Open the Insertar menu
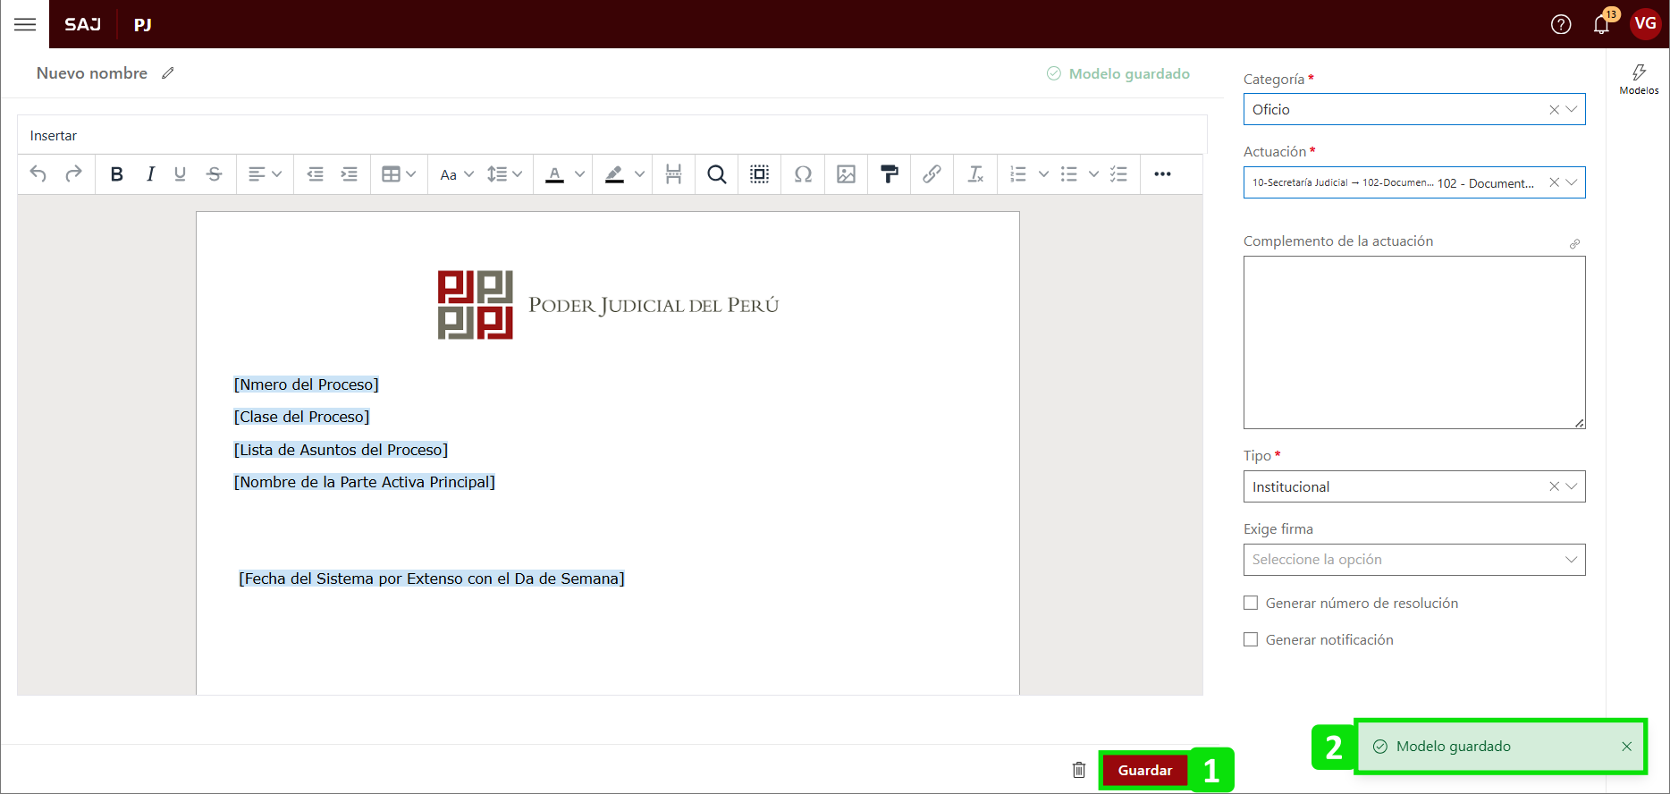 [x=54, y=136]
